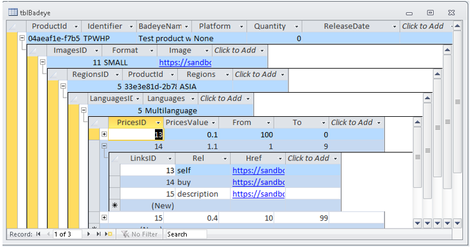
Task: Collapse the PricesID 14 row subdatasheet
Action: 104,146
